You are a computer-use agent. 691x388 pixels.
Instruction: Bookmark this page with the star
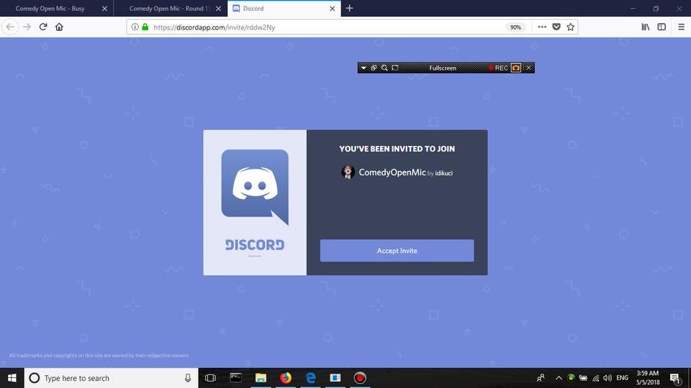click(571, 27)
